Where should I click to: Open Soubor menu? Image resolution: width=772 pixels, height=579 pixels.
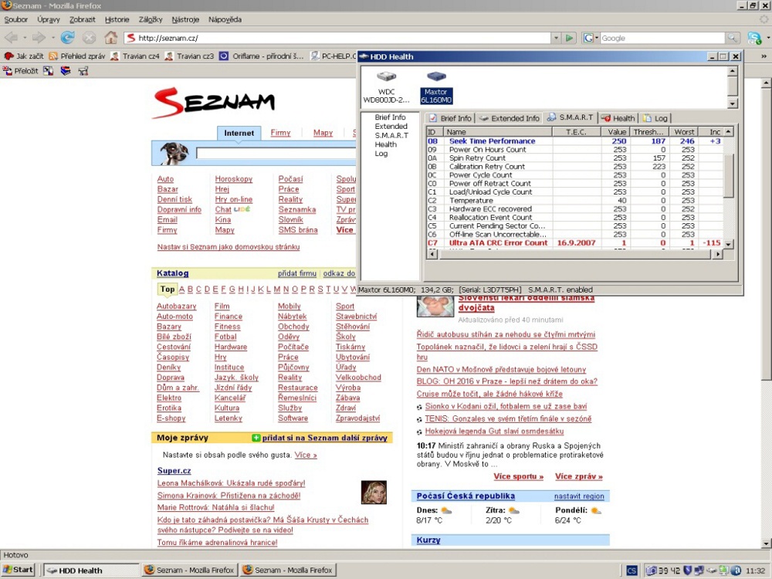pyautogui.click(x=15, y=20)
